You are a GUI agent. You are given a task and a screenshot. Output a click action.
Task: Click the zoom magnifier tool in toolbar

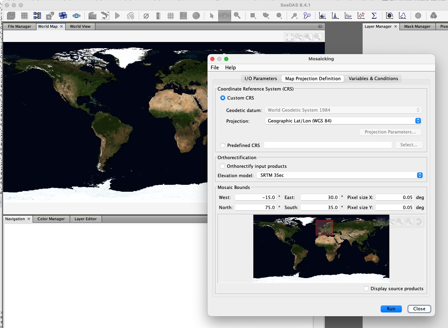click(x=237, y=16)
